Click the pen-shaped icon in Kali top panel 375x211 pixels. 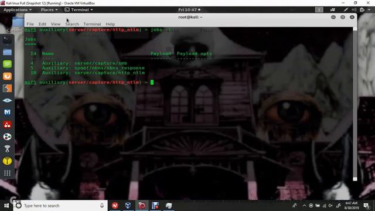(x=346, y=10)
